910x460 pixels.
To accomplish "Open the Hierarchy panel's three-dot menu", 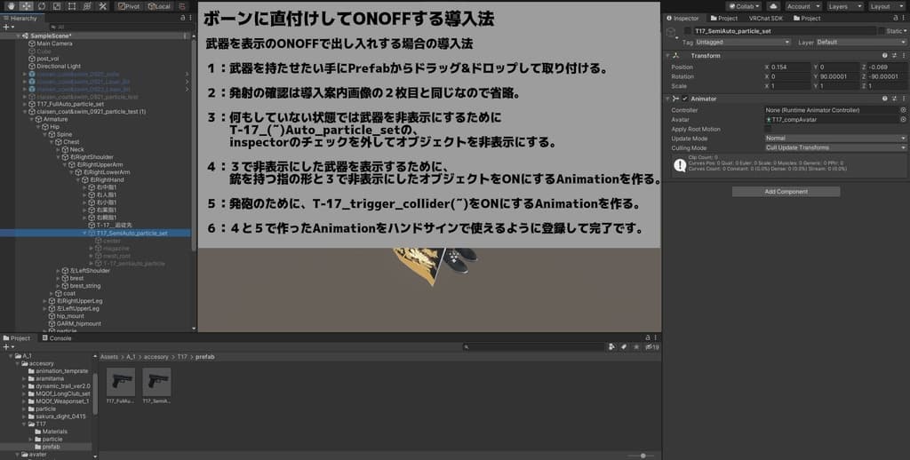I will tap(190, 18).
